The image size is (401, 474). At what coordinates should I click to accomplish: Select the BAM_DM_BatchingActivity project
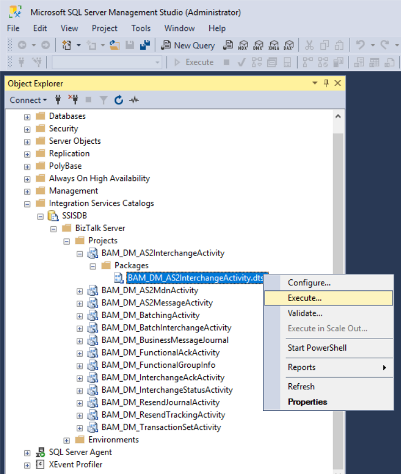tap(150, 315)
